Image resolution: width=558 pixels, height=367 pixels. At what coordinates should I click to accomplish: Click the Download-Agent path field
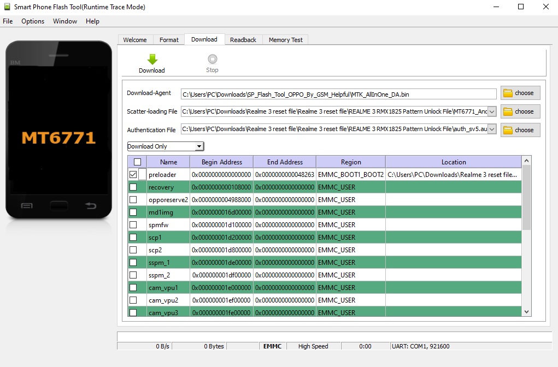click(338, 94)
